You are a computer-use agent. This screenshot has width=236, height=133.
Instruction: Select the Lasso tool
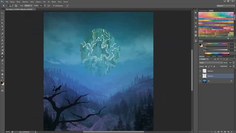coord(2,20)
